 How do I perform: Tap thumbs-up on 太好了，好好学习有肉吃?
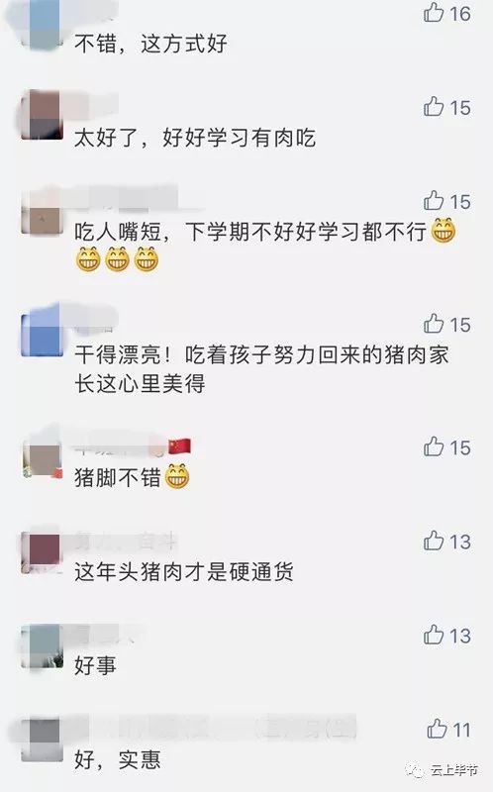pos(434,107)
